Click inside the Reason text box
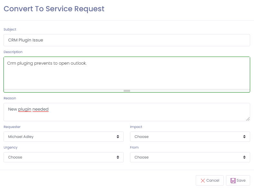Viewport: 254px width, 190px height. tap(127, 114)
